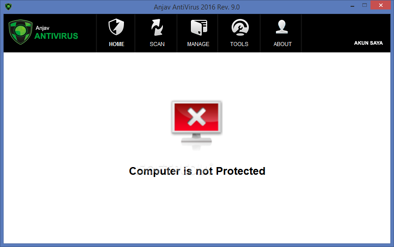This screenshot has width=394, height=247.
Task: Open AKUN SAYA account link
Action: tap(368, 43)
